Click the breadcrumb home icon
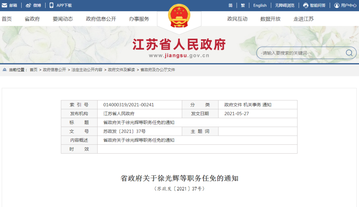Image resolution: width=359 pixels, height=207 pixels. coord(4,69)
